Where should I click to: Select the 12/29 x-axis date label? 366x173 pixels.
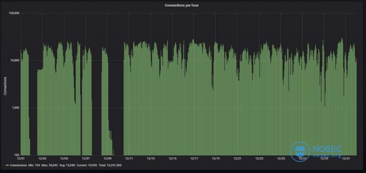pos(324,159)
